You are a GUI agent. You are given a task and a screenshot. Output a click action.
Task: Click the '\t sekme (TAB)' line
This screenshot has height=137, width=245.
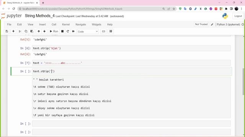61,87
